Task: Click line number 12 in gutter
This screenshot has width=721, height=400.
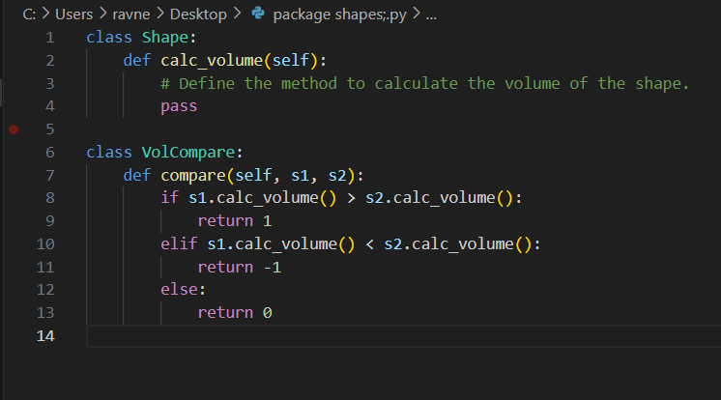Action: click(x=45, y=290)
